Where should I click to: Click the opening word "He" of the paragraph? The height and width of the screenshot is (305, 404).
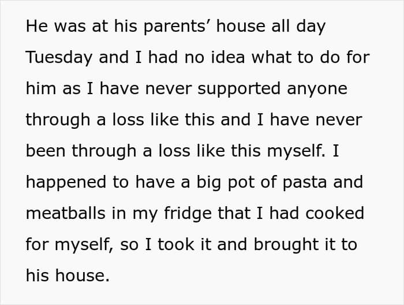36,26
